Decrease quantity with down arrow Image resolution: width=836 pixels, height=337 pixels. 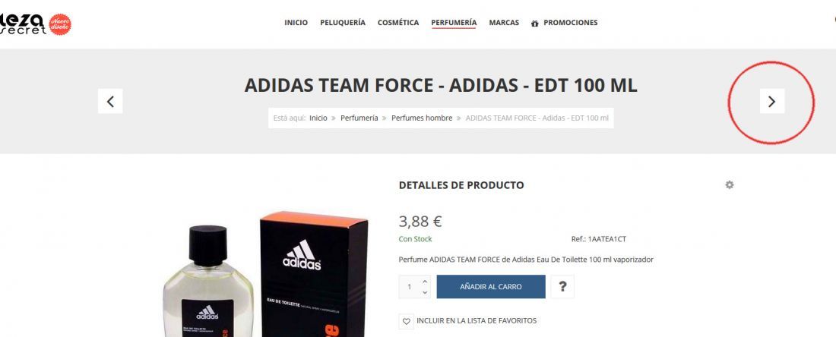click(425, 291)
